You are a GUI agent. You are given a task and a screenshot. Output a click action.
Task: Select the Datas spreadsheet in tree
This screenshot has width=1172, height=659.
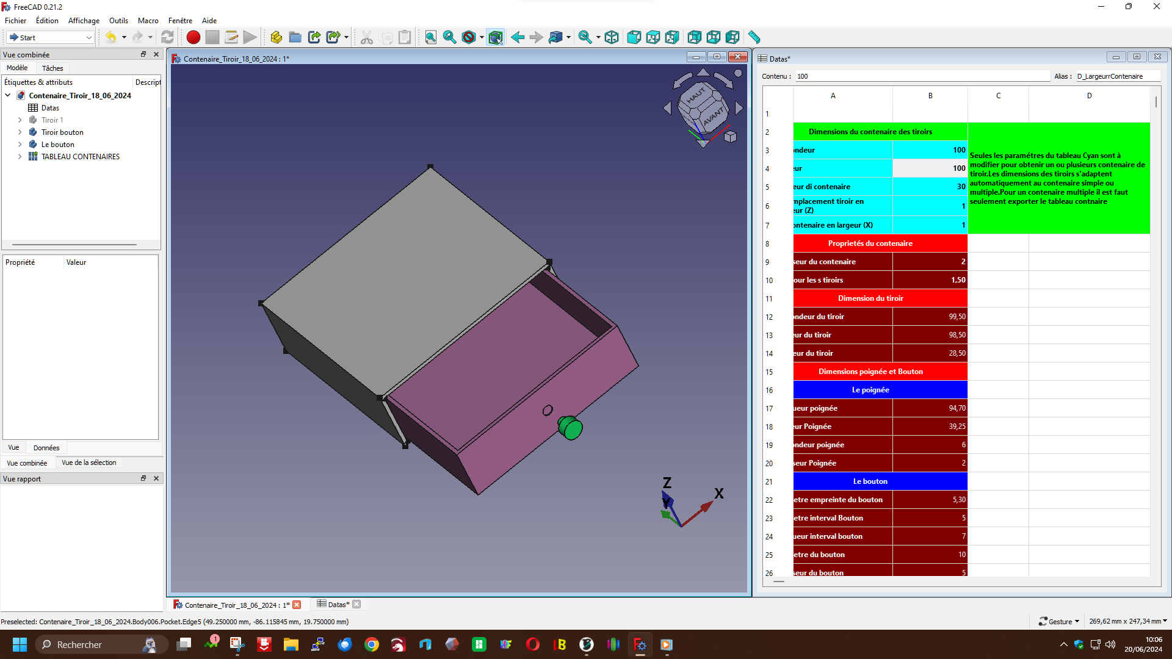(x=50, y=108)
